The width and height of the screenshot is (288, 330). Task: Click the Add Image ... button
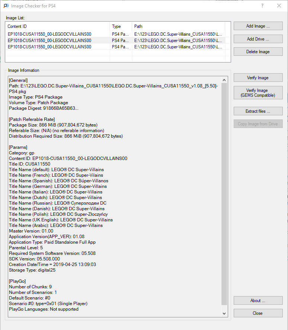pyautogui.click(x=258, y=26)
